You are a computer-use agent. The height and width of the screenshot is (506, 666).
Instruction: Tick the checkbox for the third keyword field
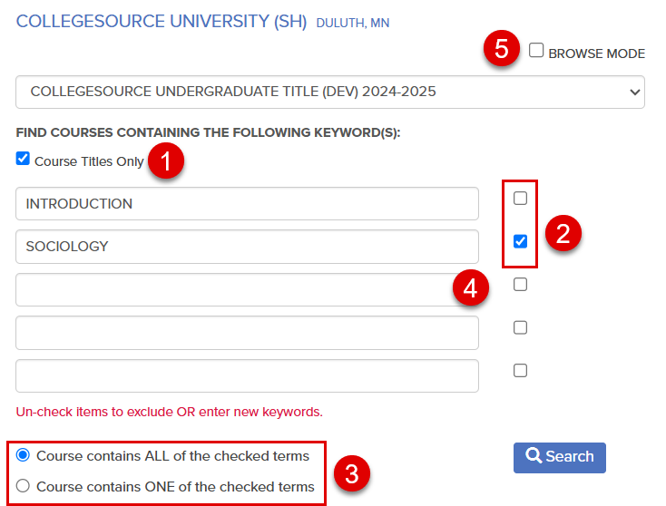coord(520,285)
